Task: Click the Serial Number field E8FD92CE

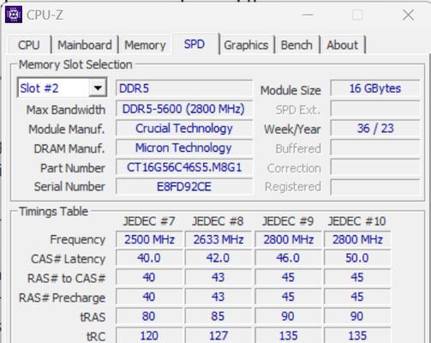Action: pos(184,187)
